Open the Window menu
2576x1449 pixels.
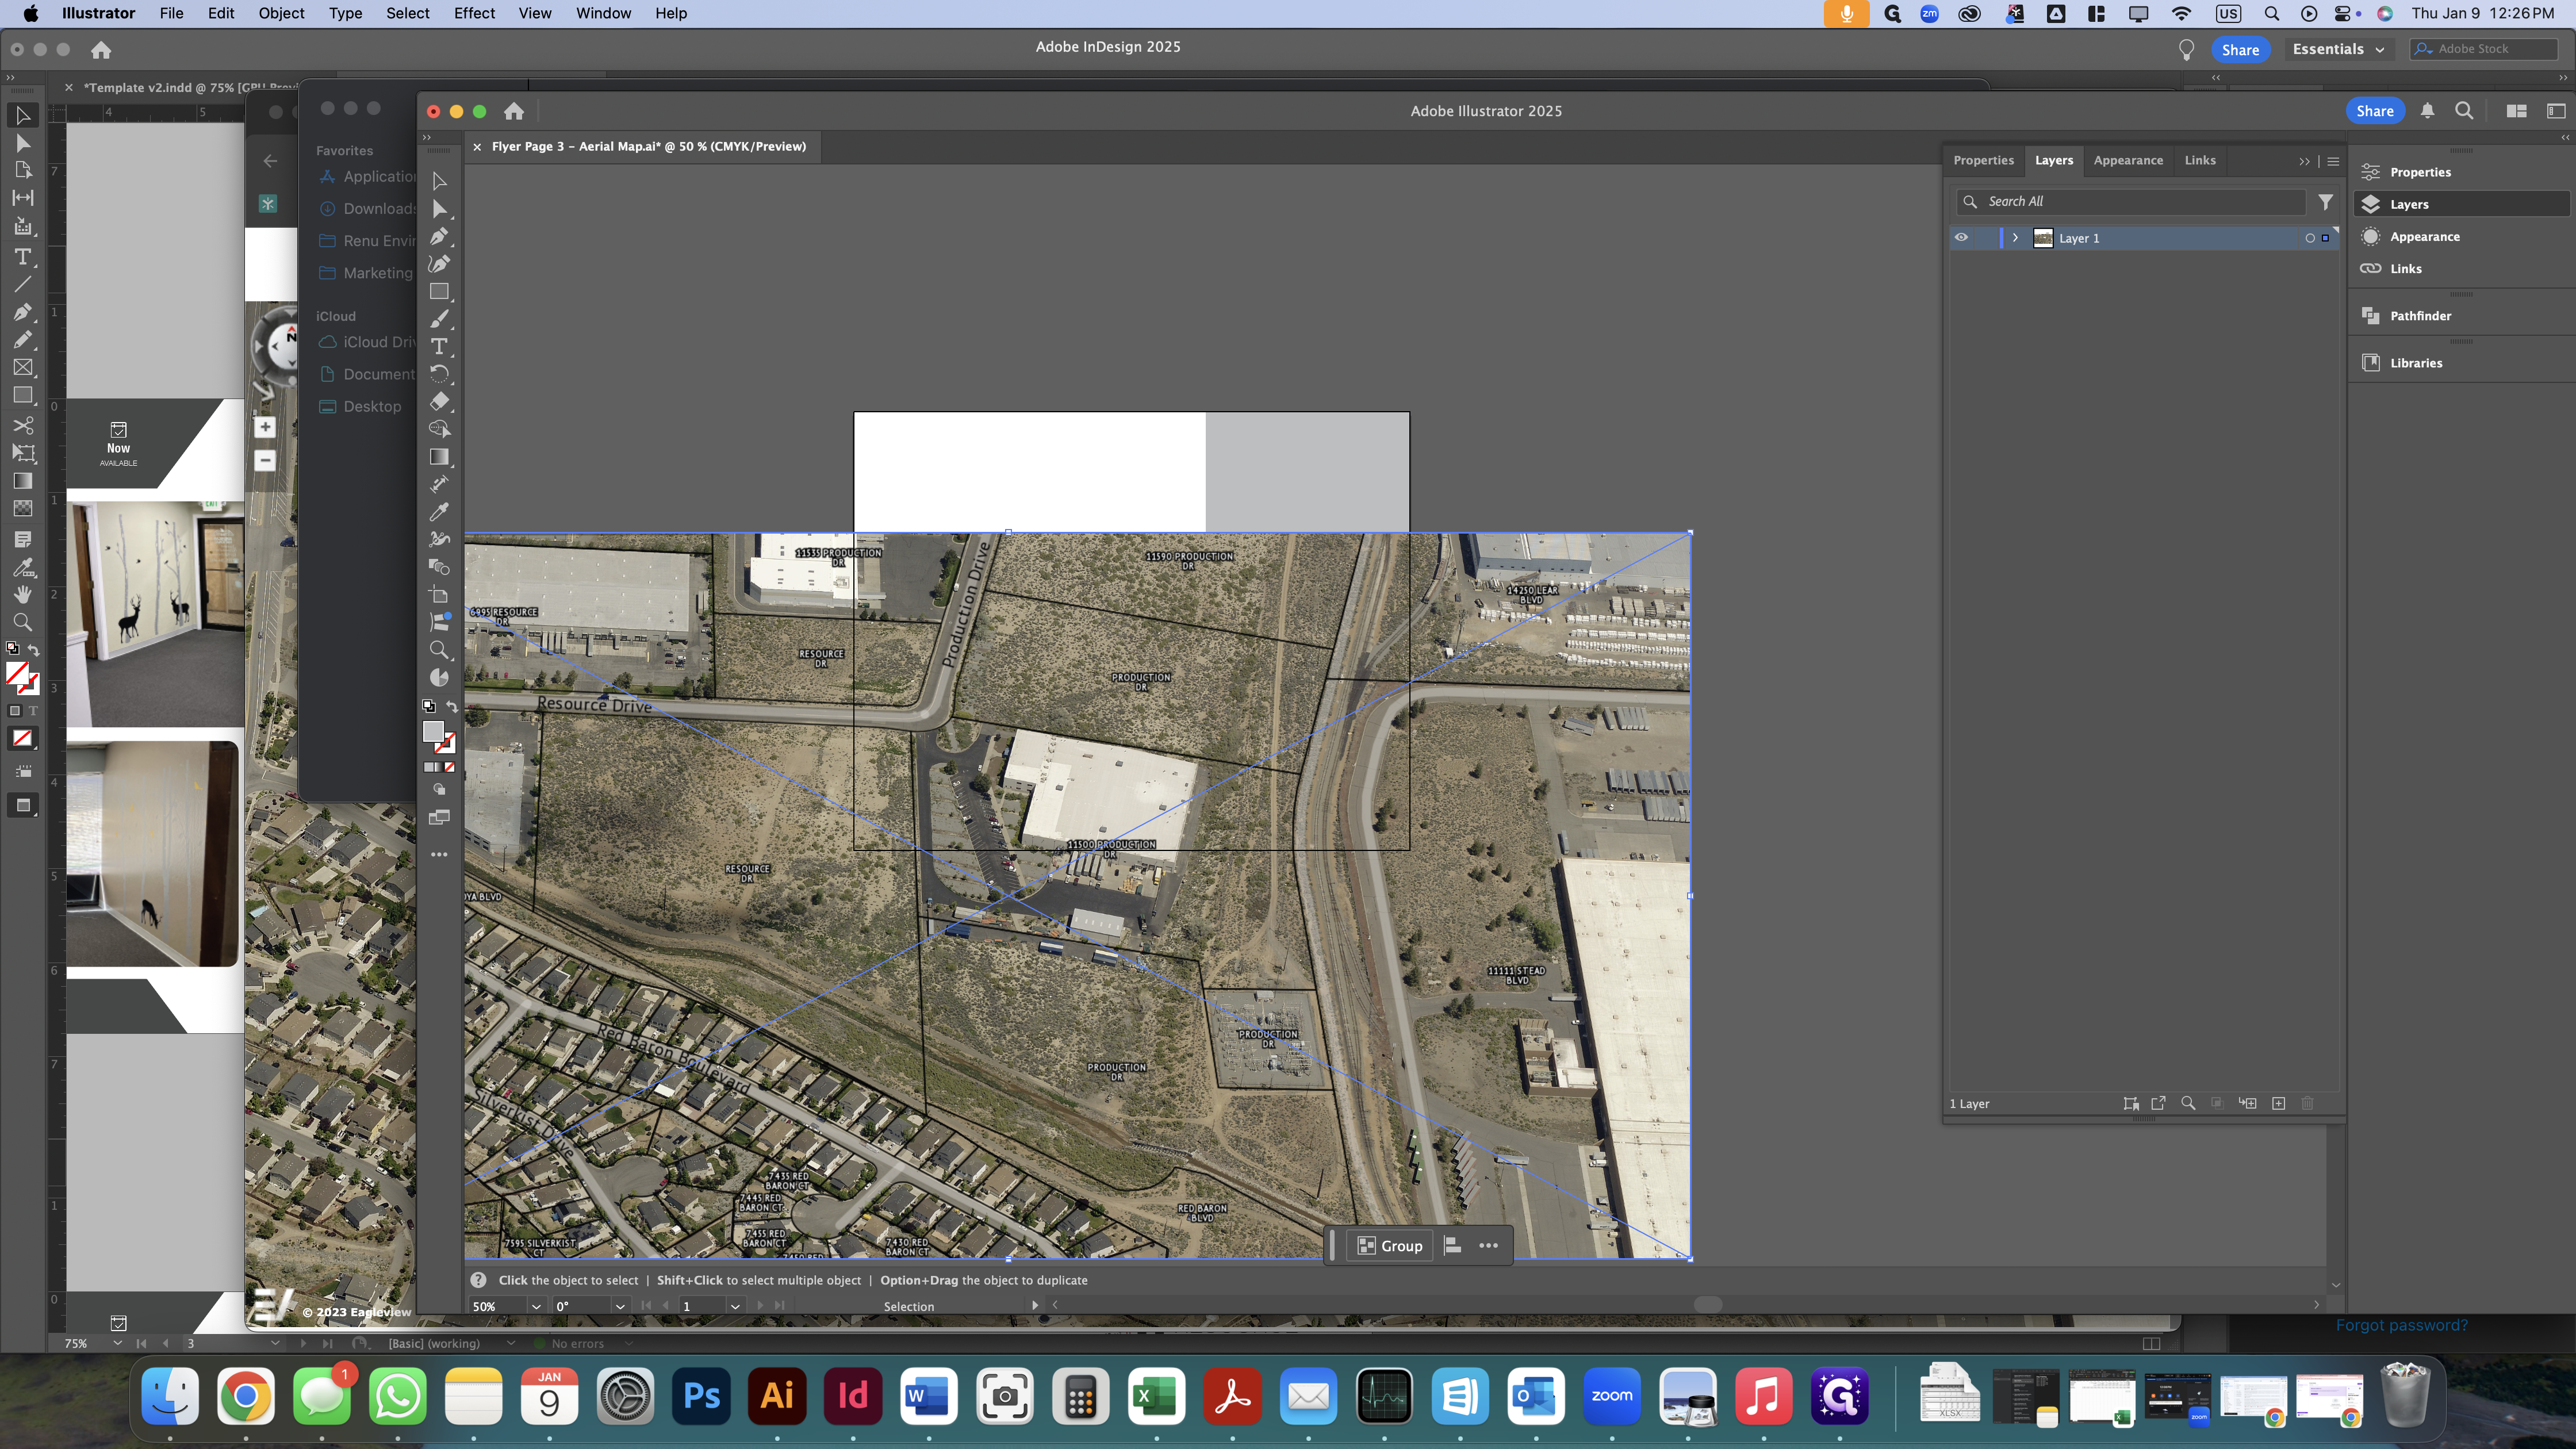click(x=603, y=13)
